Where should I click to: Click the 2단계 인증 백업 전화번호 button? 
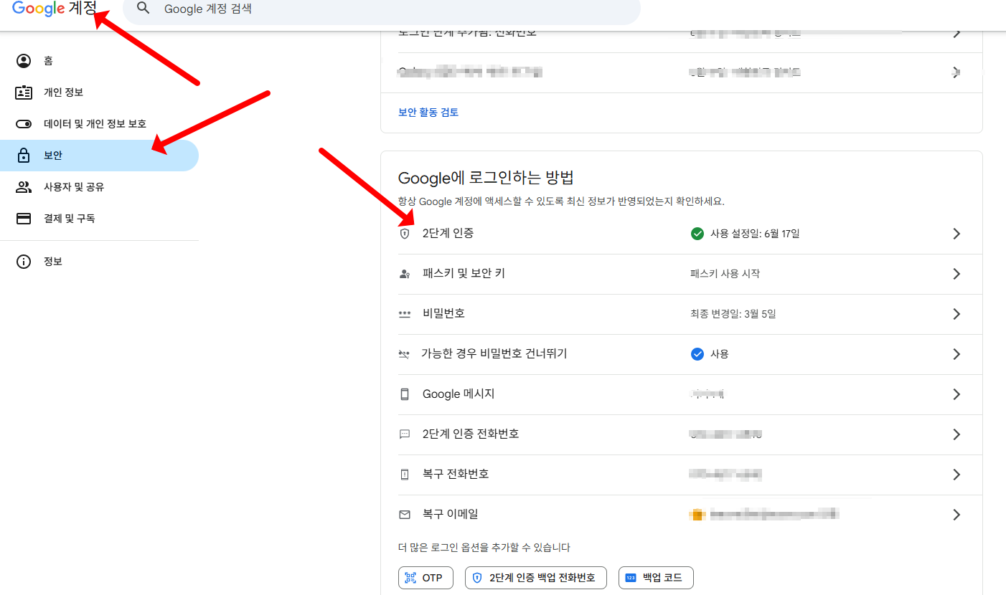(x=536, y=578)
